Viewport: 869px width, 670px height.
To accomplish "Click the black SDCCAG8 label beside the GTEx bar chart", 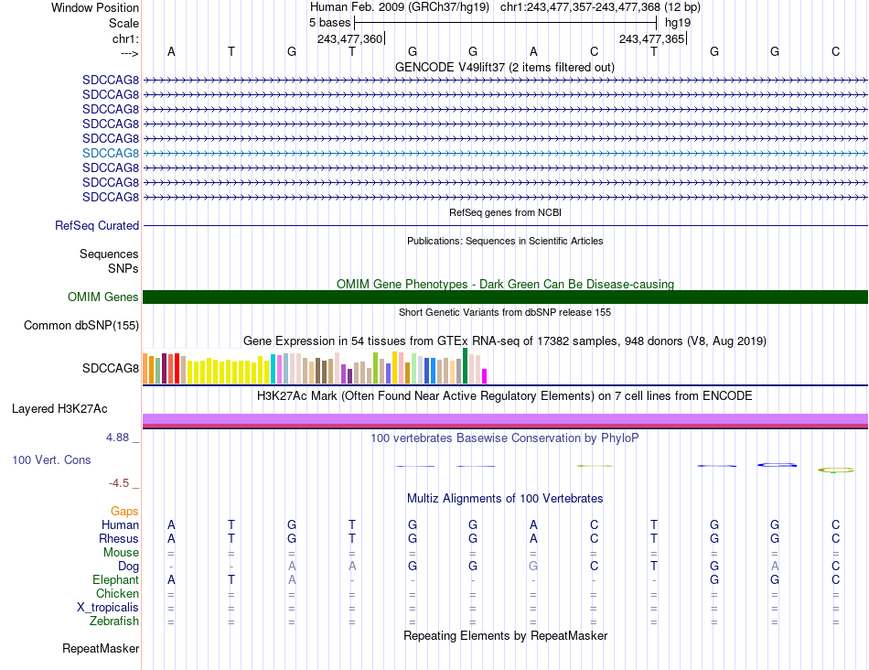I will (111, 368).
